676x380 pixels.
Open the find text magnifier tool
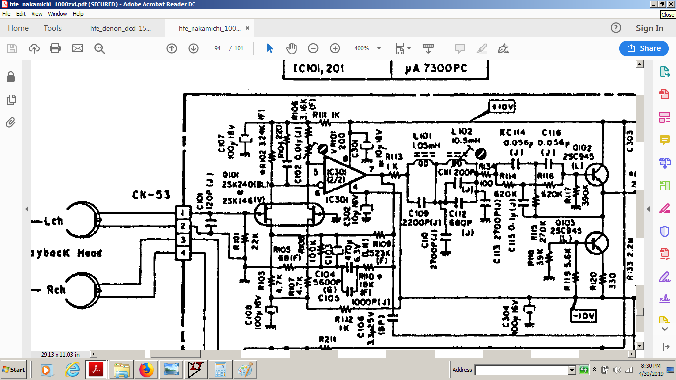pyautogui.click(x=99, y=48)
